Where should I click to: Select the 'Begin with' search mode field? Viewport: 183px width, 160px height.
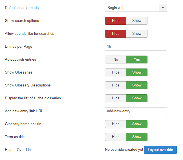(x=132, y=8)
